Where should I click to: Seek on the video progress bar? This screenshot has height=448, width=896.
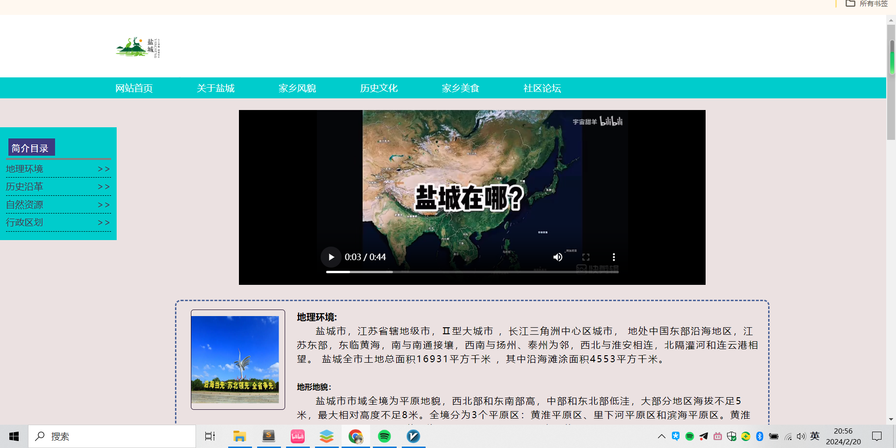(x=472, y=272)
